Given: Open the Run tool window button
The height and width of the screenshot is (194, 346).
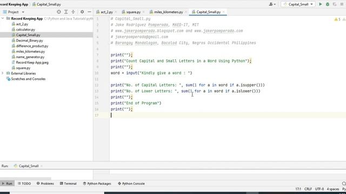Looking at the screenshot, I should (7, 183).
